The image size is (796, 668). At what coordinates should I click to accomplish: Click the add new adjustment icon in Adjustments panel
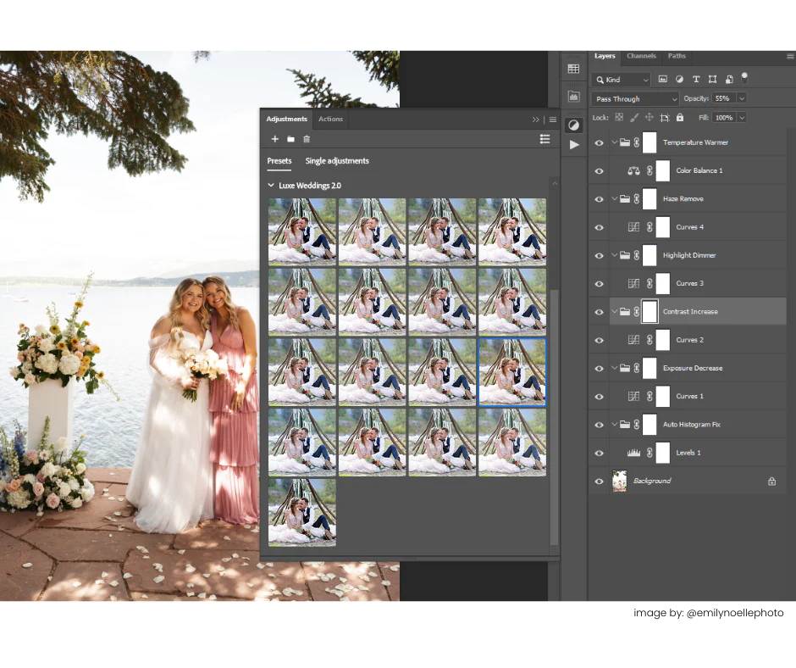click(274, 139)
